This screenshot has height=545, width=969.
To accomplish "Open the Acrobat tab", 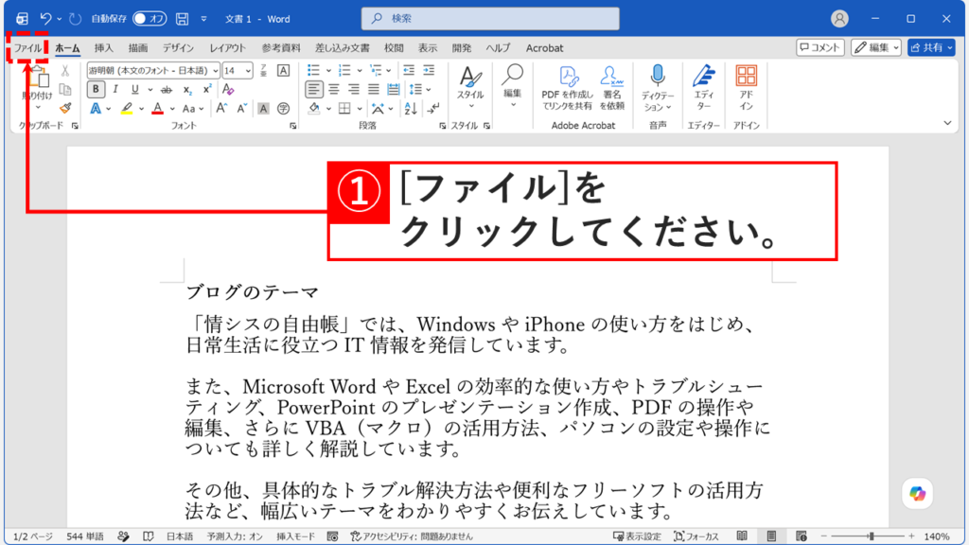I will (544, 47).
